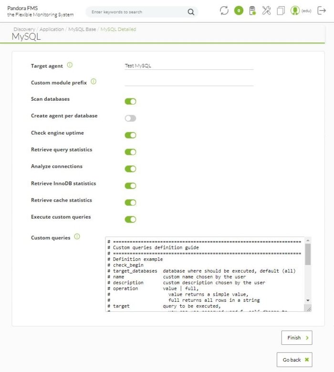Click the Target agent field
This screenshot has width=334, height=372.
(x=189, y=66)
